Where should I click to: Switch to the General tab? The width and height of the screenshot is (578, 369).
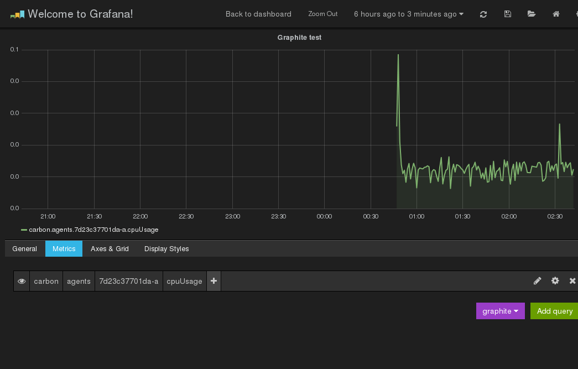(x=25, y=249)
